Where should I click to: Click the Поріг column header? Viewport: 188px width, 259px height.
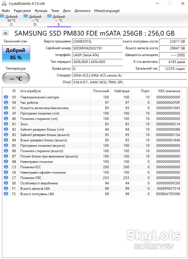pos(141,91)
